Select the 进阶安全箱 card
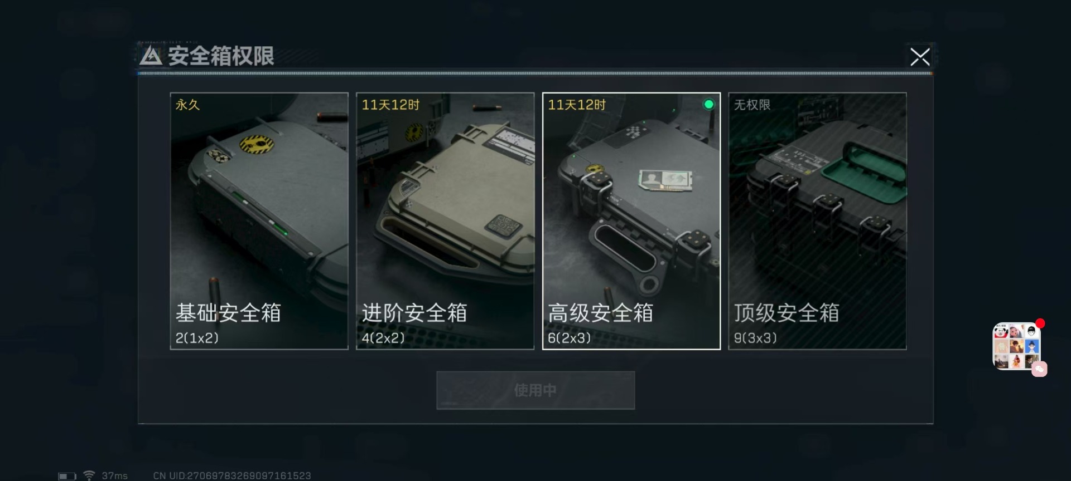 (x=445, y=221)
